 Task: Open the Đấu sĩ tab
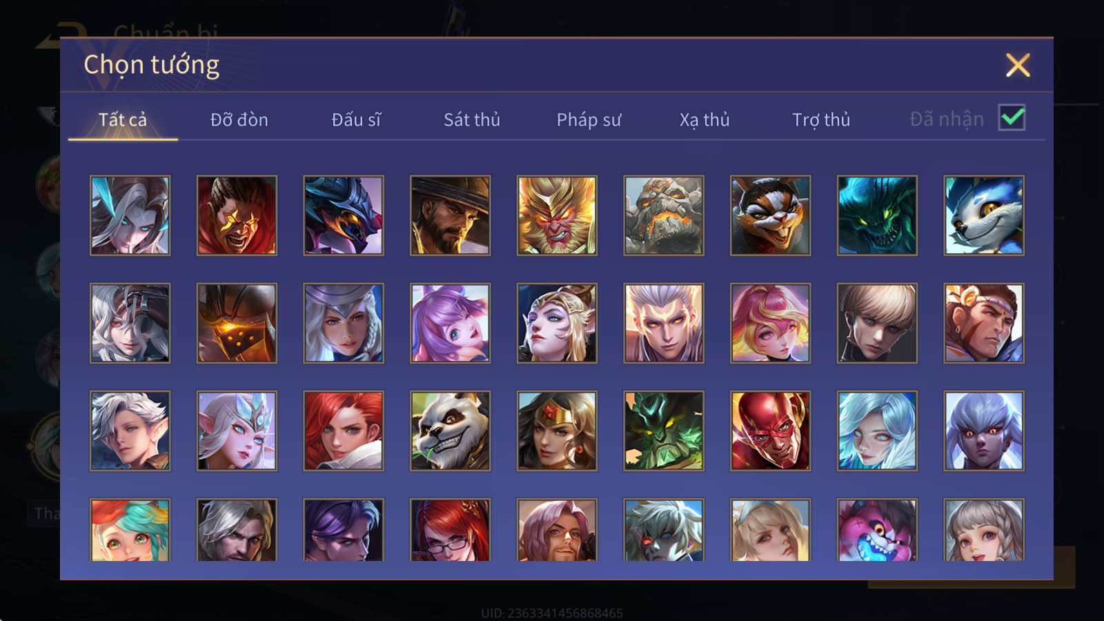pyautogui.click(x=356, y=120)
